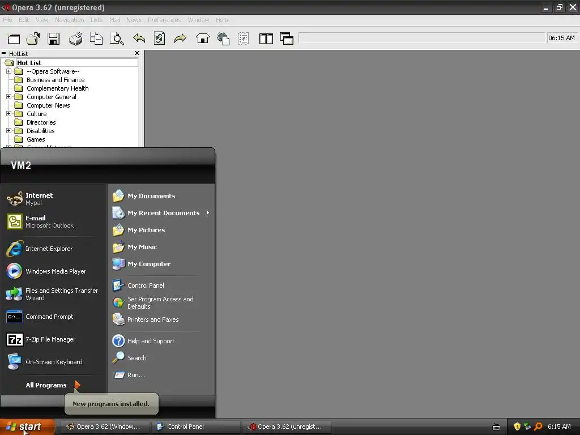The width and height of the screenshot is (580, 435).
Task: Select the Directories folder
Action: tap(41, 122)
